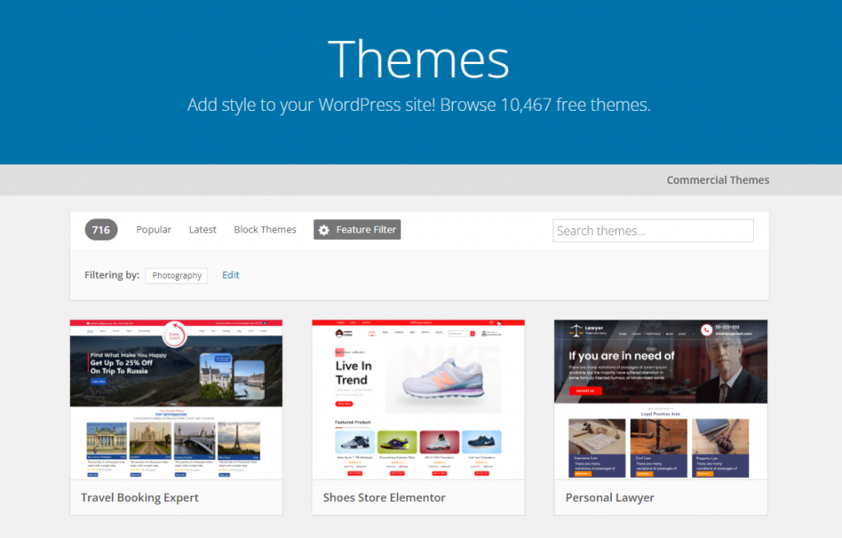Open the Commercial Themes link
842x538 pixels.
pos(717,180)
